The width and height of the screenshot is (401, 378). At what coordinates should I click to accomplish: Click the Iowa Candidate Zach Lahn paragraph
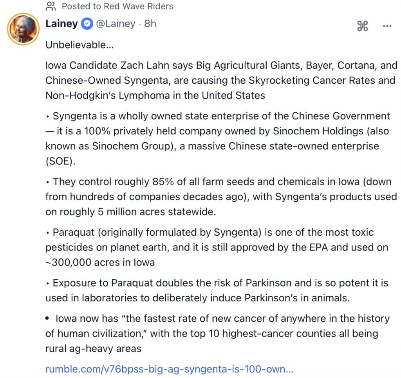(221, 80)
